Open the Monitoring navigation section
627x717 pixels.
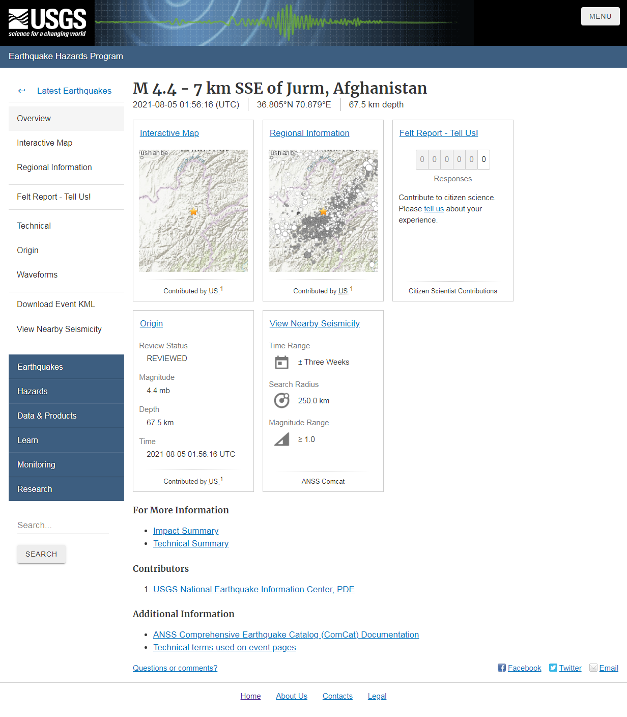click(66, 464)
